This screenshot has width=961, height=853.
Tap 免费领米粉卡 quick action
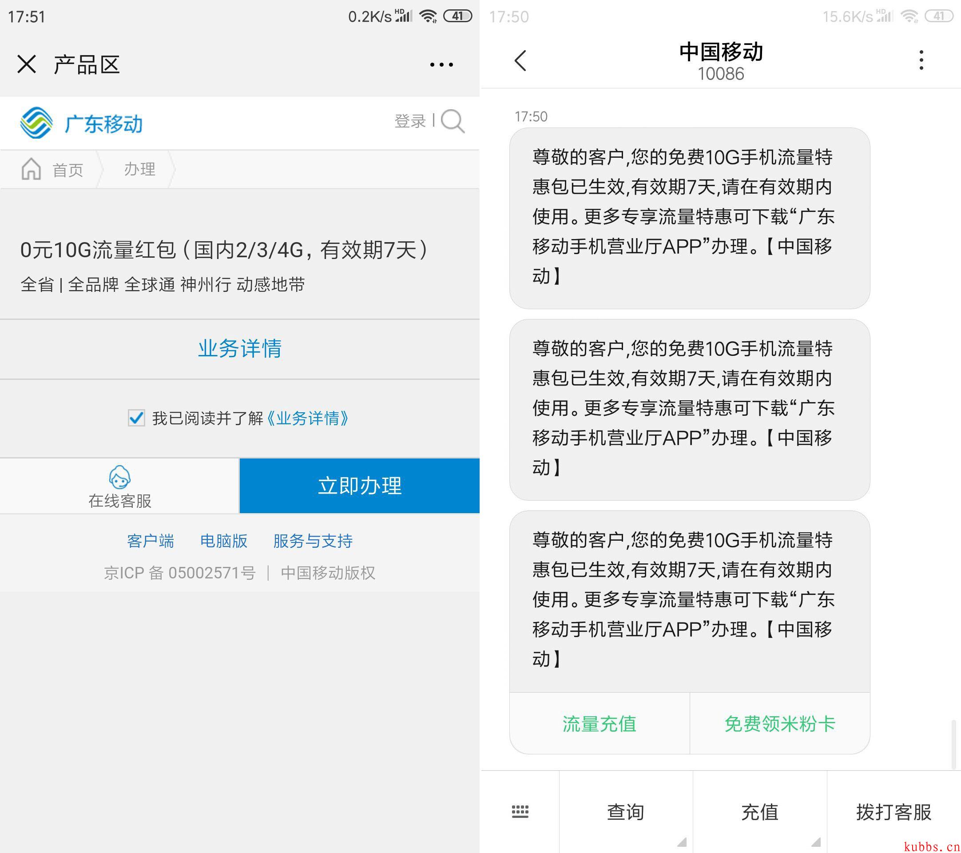[x=779, y=724]
